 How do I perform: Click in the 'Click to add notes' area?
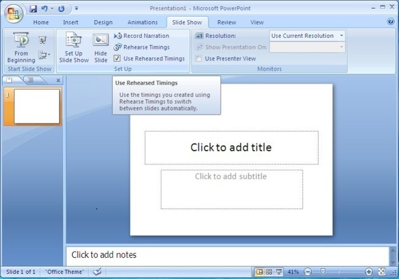click(x=228, y=256)
